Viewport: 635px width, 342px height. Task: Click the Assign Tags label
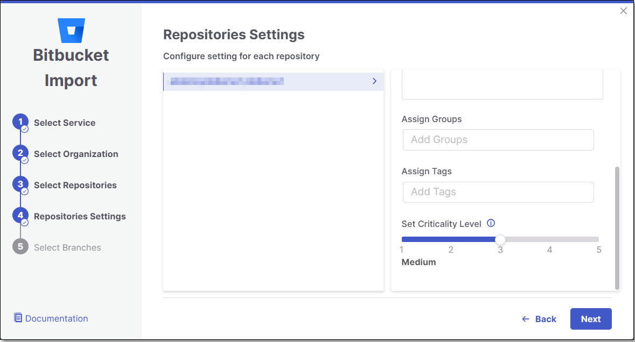(427, 172)
